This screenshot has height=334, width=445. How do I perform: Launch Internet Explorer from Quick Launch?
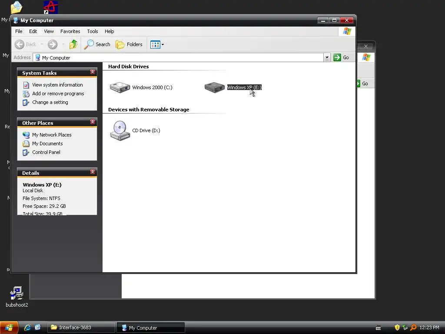[x=27, y=327]
